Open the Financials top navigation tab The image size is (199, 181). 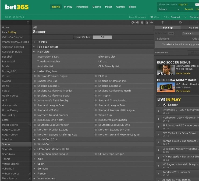point(82,7)
